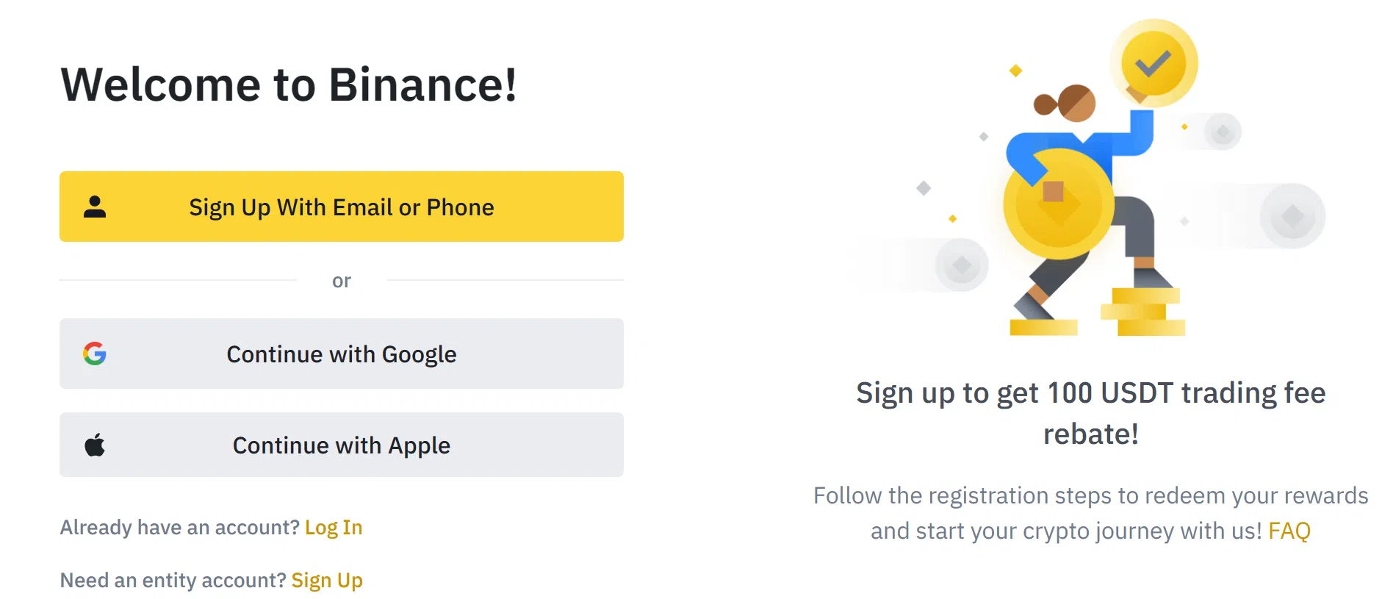Open the FAQ link

pos(1289,531)
